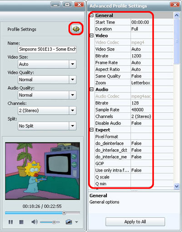Click Apply to All button
This screenshot has height=232, width=182.
(x=135, y=222)
